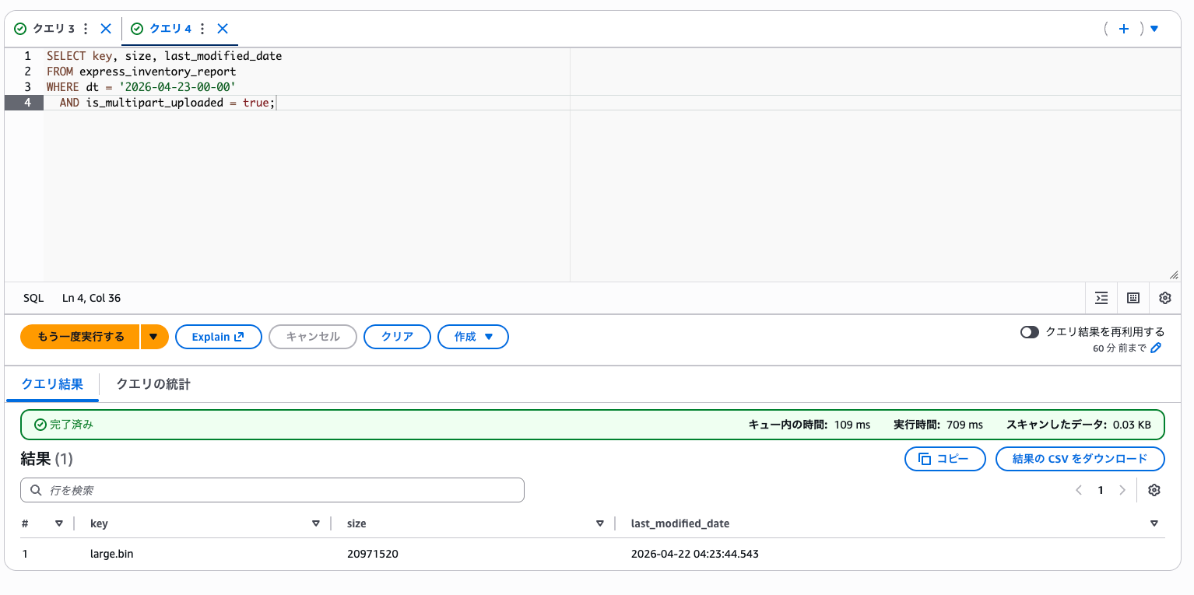Image resolution: width=1194 pixels, height=595 pixels.
Task: Open クエリ 4 tab options menu
Action: pos(202,29)
